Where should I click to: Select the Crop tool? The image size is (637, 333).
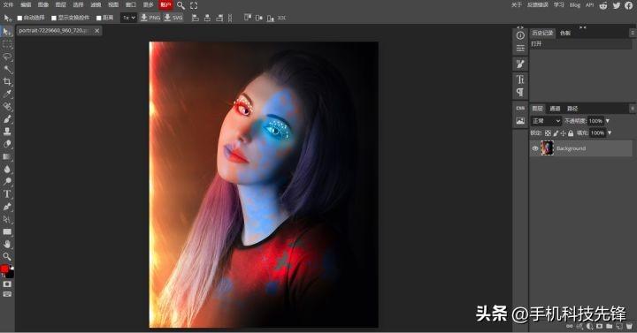point(7,81)
